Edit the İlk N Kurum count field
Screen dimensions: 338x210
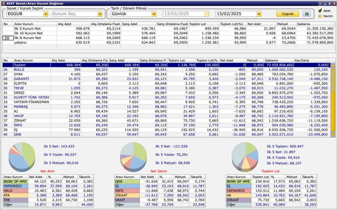[8, 38]
